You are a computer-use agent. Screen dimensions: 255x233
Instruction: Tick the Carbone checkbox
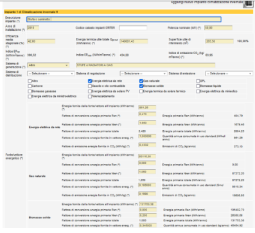(x=30, y=86)
